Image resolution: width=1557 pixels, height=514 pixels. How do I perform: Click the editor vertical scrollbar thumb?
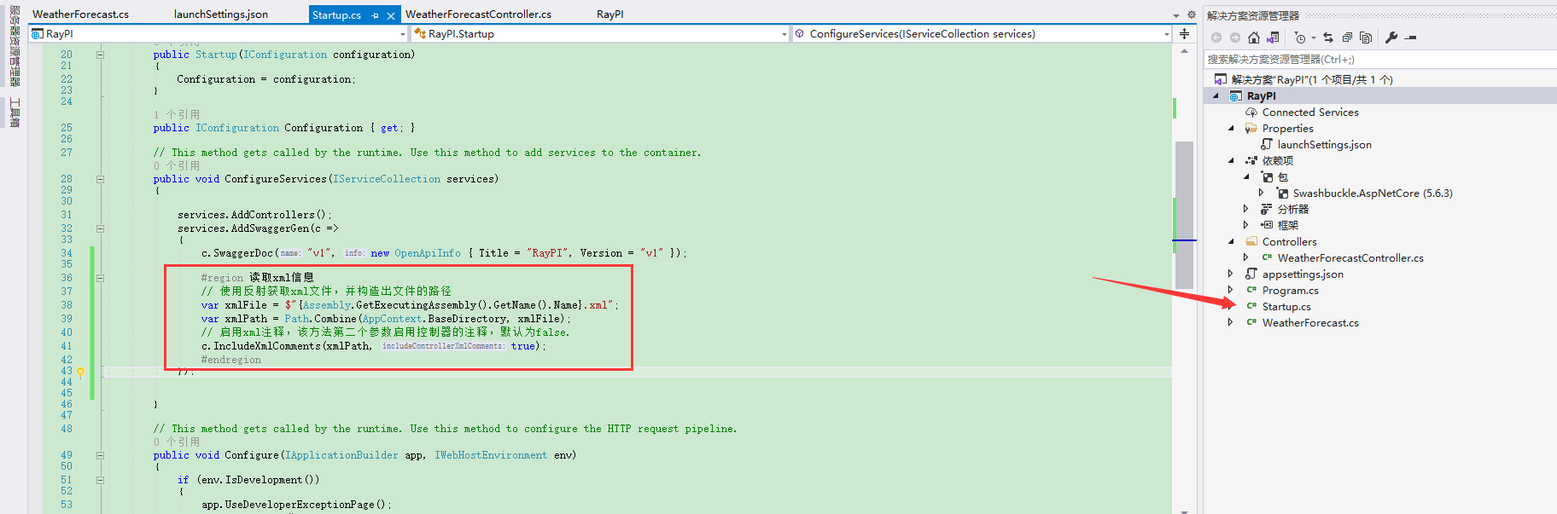1184,215
